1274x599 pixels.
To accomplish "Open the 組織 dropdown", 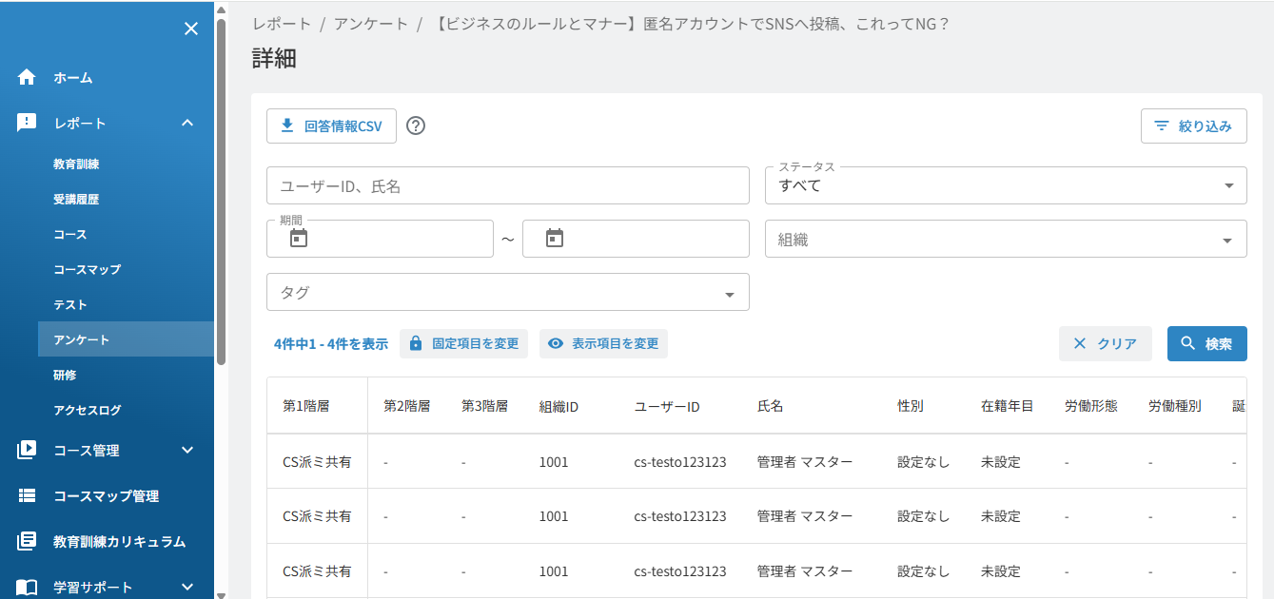I will pyautogui.click(x=1006, y=239).
